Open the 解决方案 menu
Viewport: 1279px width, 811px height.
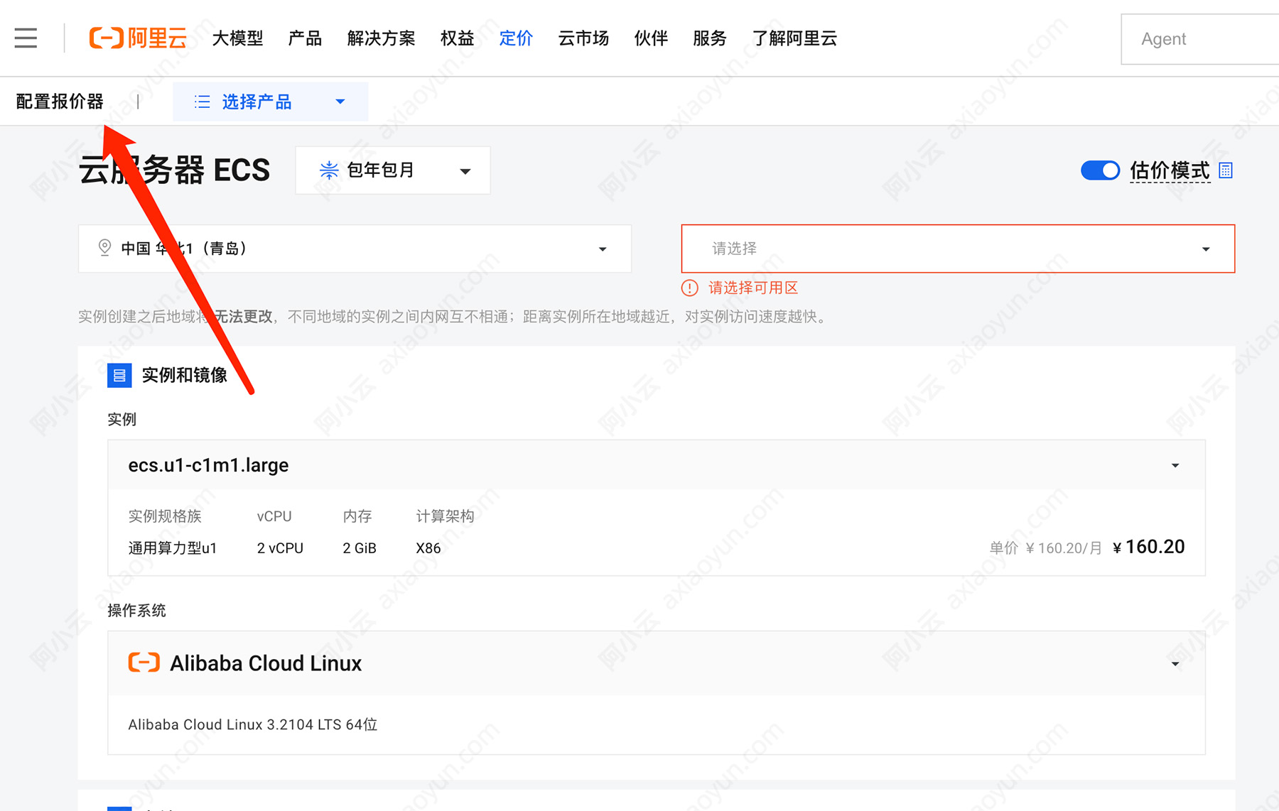(x=381, y=38)
